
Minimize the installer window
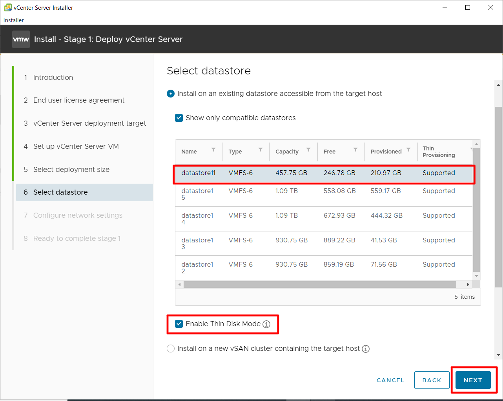point(445,7)
